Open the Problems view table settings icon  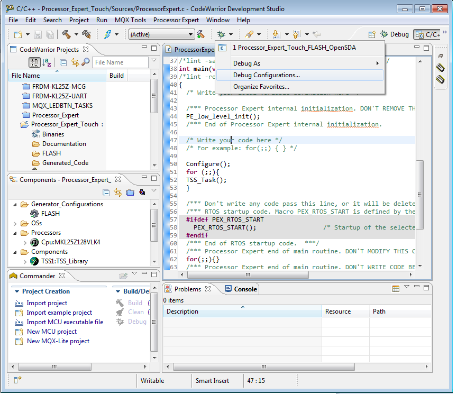396,288
